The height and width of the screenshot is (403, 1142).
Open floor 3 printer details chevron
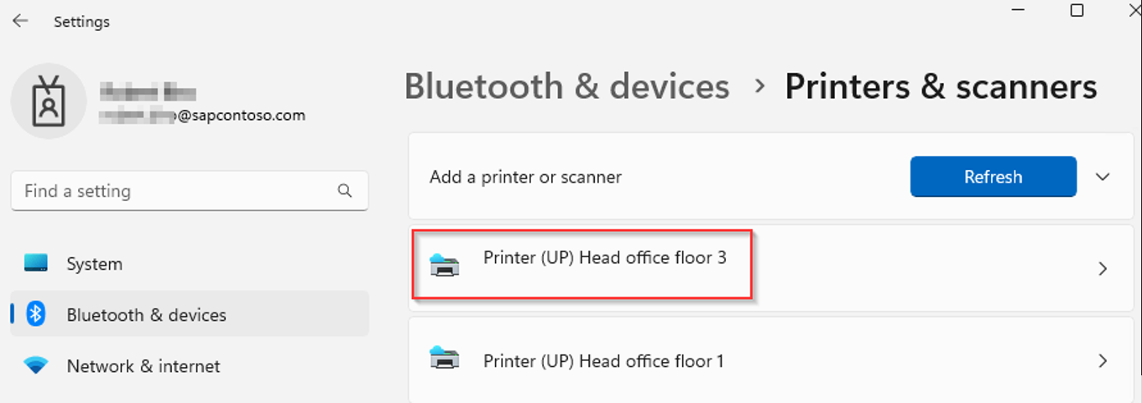pos(1103,269)
